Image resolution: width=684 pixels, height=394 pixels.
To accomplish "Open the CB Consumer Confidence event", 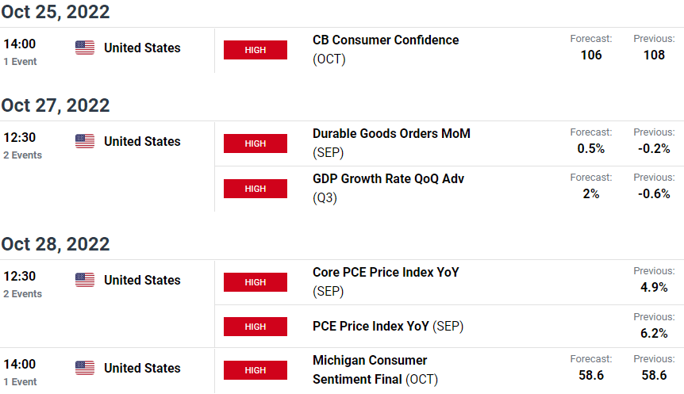I will (386, 49).
